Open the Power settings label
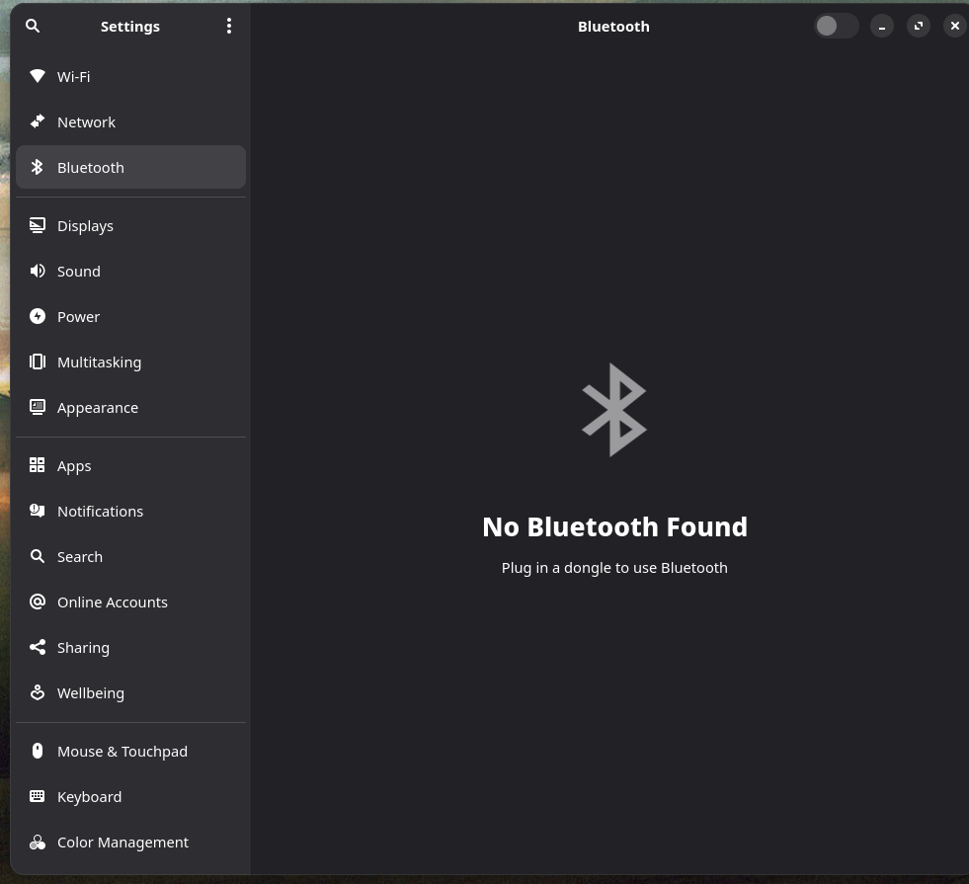The image size is (969, 884). tap(78, 317)
